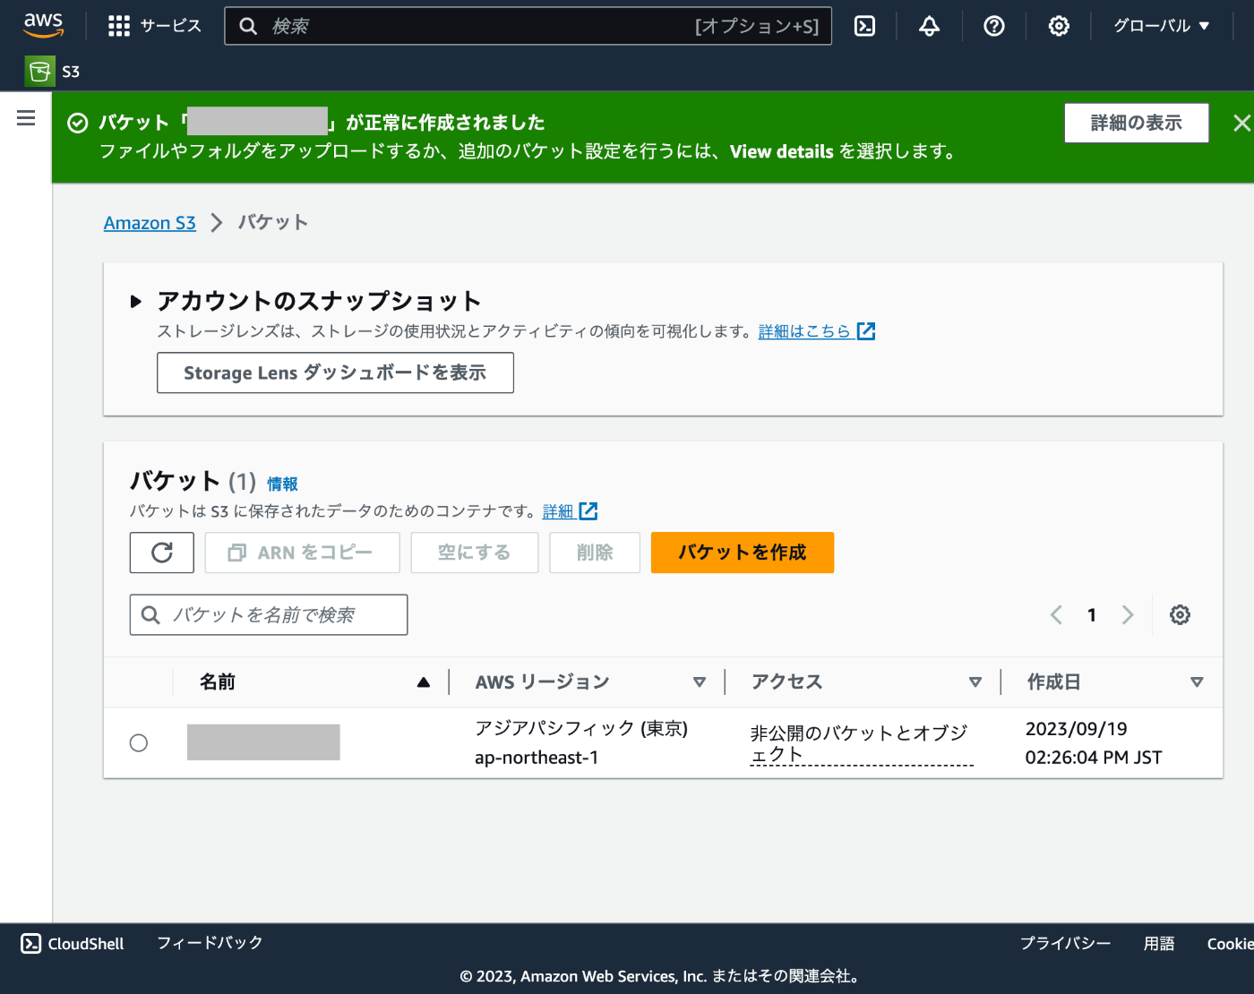Click the global 検索 search field

click(x=528, y=26)
